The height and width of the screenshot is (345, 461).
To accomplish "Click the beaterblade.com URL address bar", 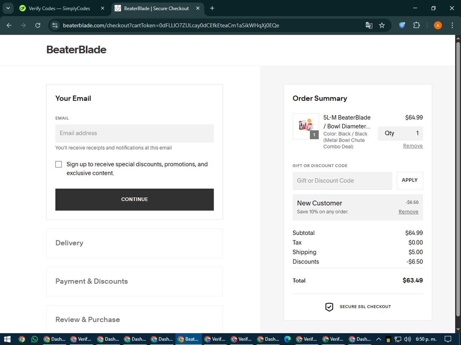I will [171, 25].
